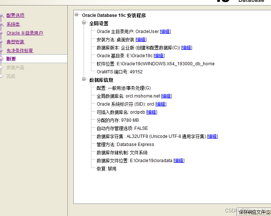Viewport: 271px width, 216px height.
Task: Open the Oracle 主目录用户 step
Action: pyautogui.click(x=25, y=33)
